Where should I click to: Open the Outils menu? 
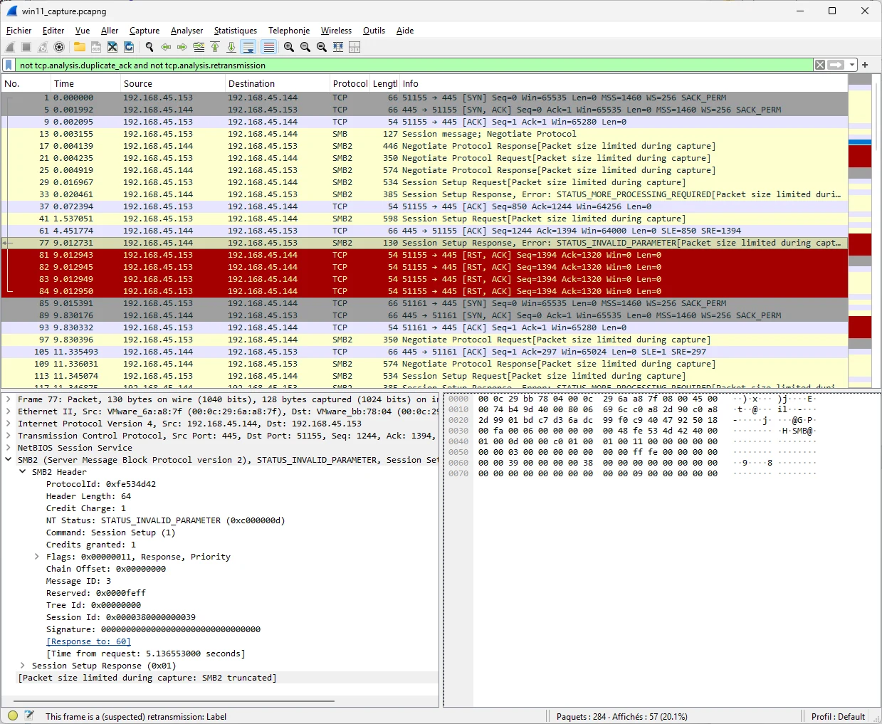pyautogui.click(x=374, y=31)
